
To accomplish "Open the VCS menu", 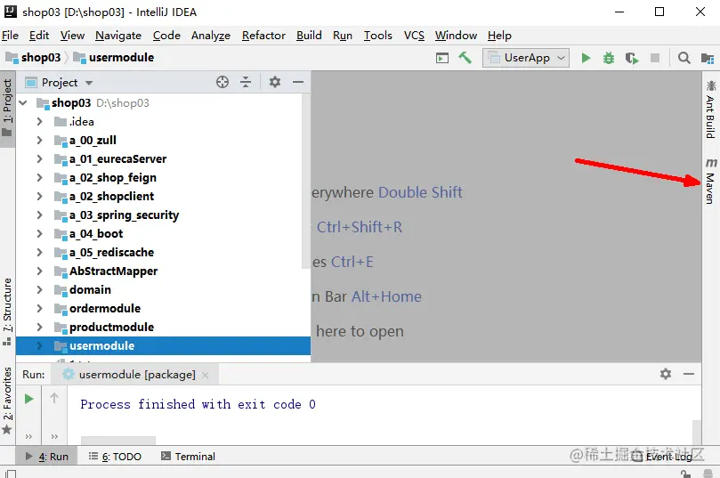I will (414, 36).
